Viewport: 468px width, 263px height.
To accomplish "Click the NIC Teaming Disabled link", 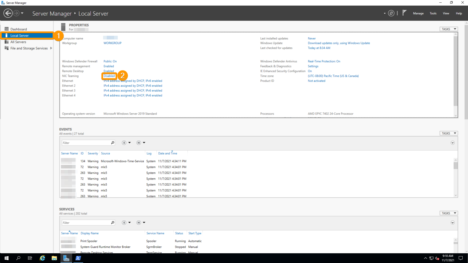I will coord(109,76).
